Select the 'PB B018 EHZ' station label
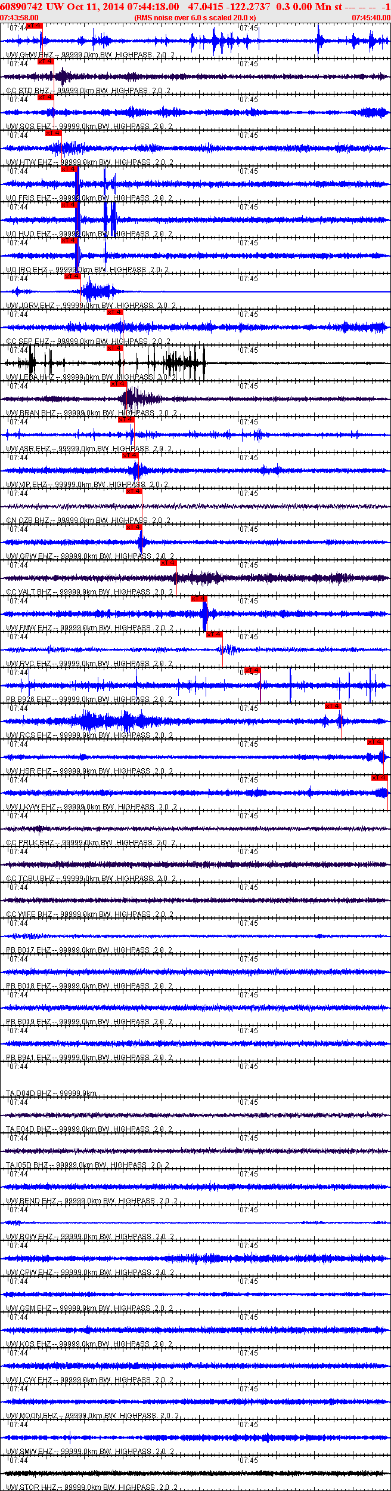The image size is (391, 1491). [29, 986]
